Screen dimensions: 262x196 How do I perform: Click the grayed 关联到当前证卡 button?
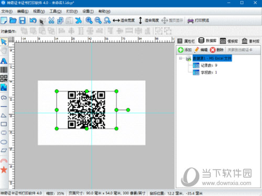(x=240, y=50)
